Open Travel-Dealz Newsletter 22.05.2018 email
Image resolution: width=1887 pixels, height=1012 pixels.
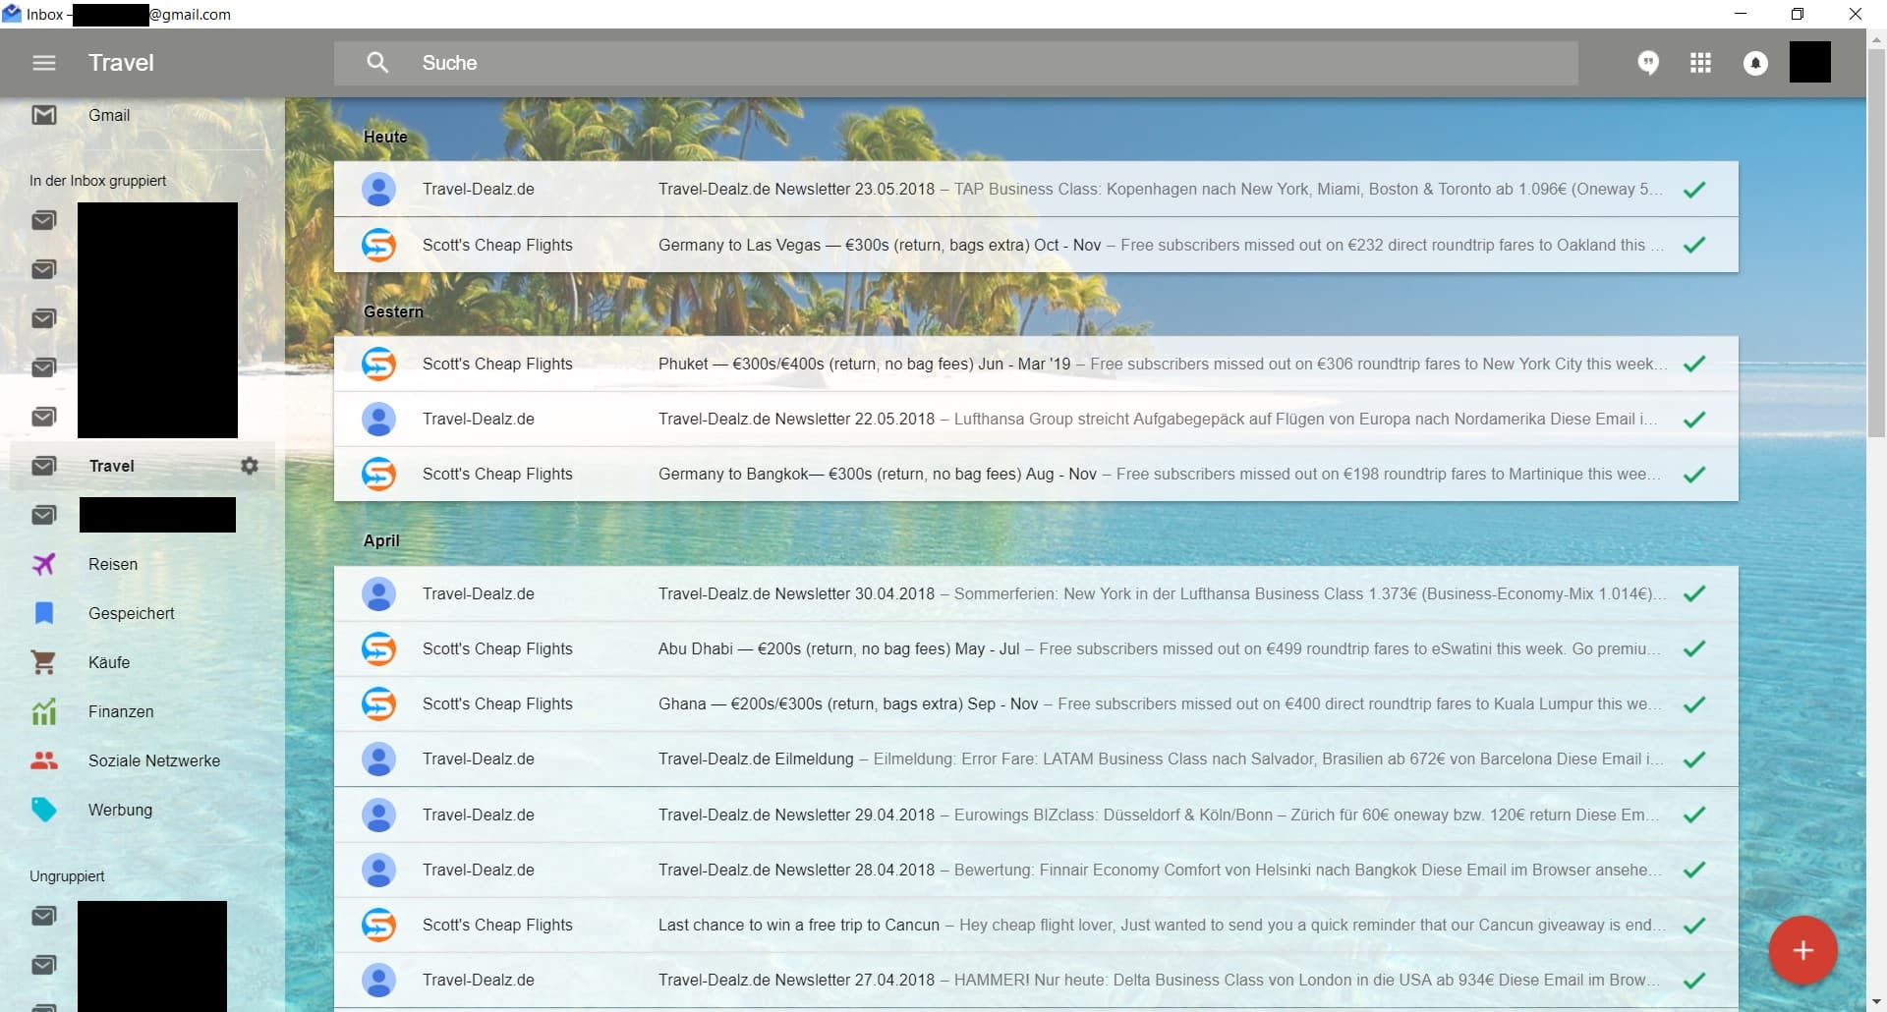[1036, 419]
